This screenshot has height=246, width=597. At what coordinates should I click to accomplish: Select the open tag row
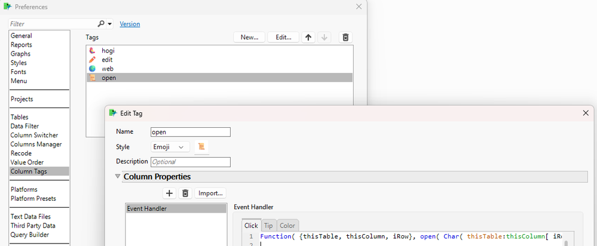(220, 78)
